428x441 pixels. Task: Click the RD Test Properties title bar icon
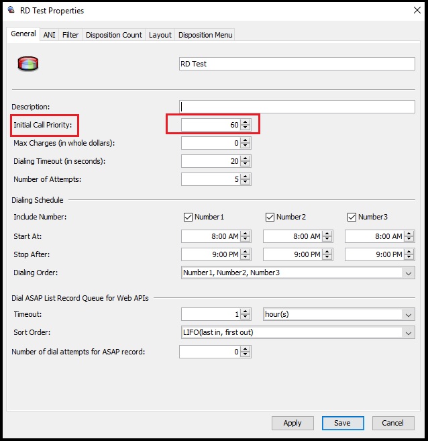pyautogui.click(x=11, y=10)
